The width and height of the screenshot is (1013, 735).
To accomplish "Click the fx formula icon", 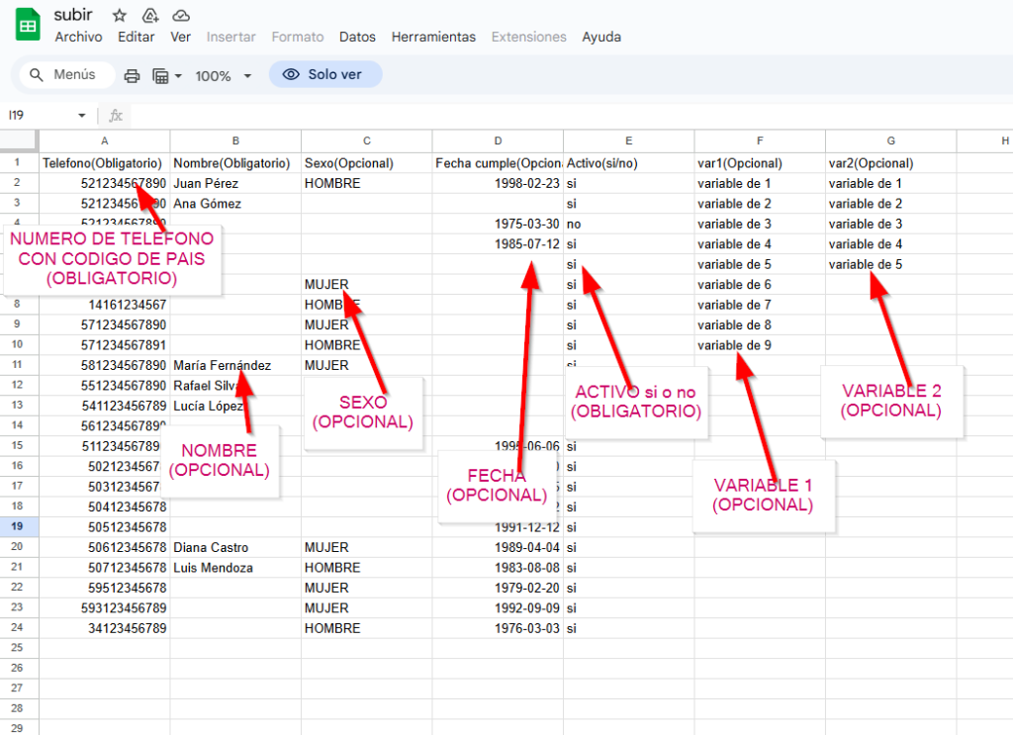I will coord(116,116).
